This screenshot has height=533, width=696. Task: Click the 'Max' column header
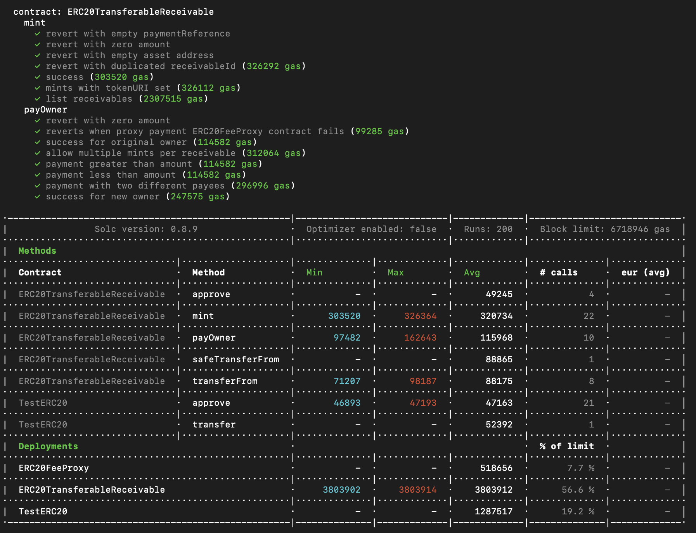pyautogui.click(x=396, y=273)
